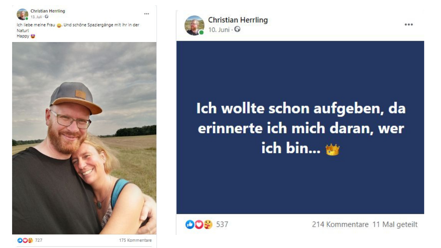This screenshot has height=248, width=441.
Task: Open the 214 Kommentare link
Action: pos(340,225)
